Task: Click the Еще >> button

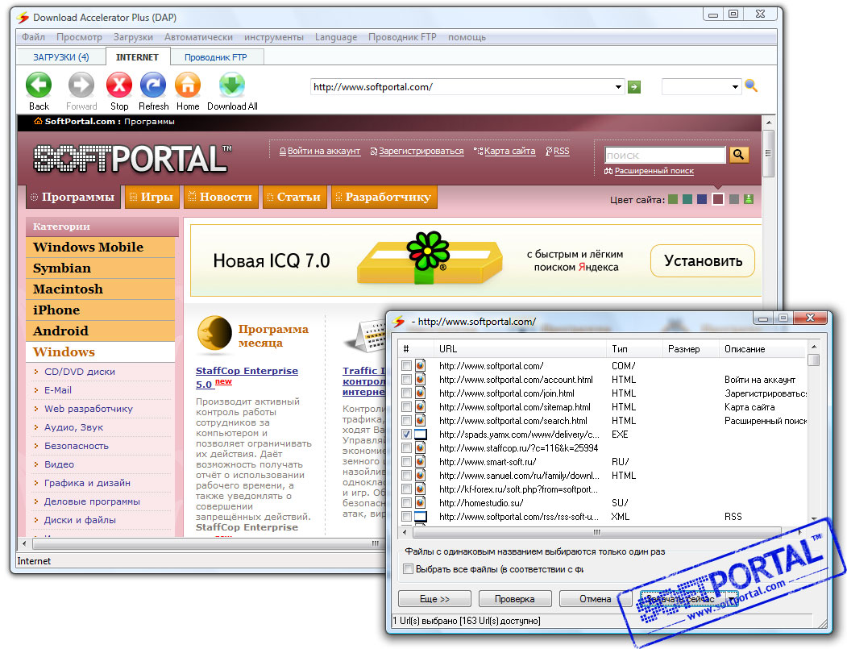Action: tap(434, 599)
